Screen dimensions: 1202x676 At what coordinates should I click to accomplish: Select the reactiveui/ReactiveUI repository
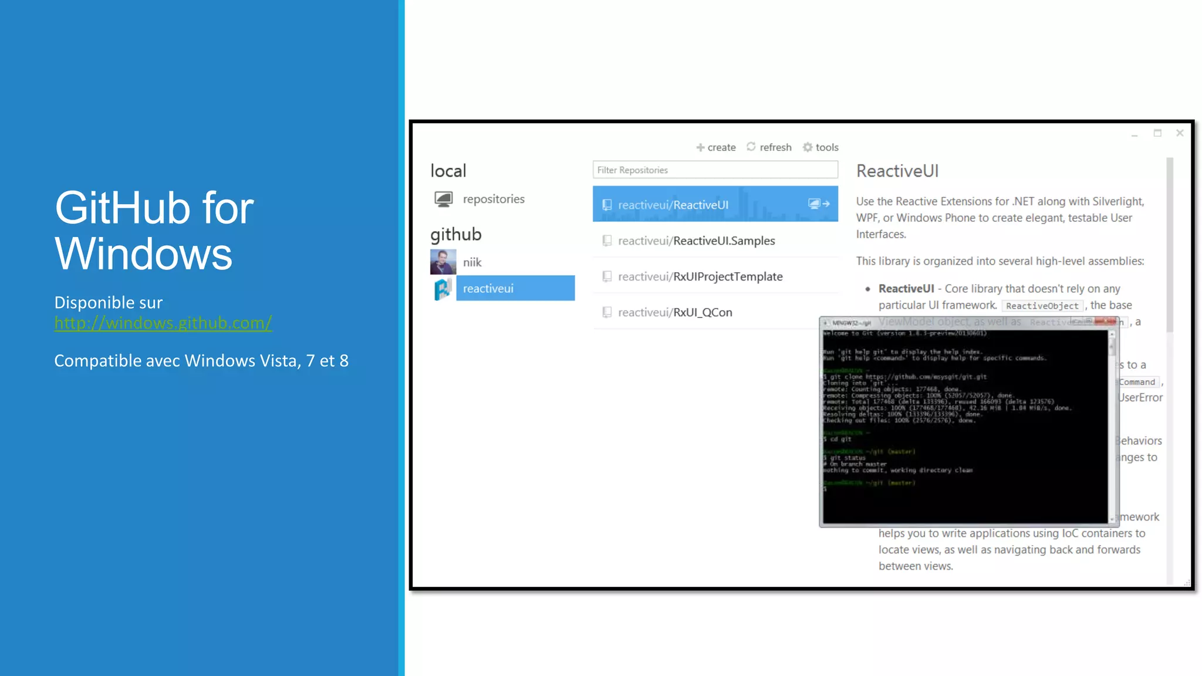[715, 204]
